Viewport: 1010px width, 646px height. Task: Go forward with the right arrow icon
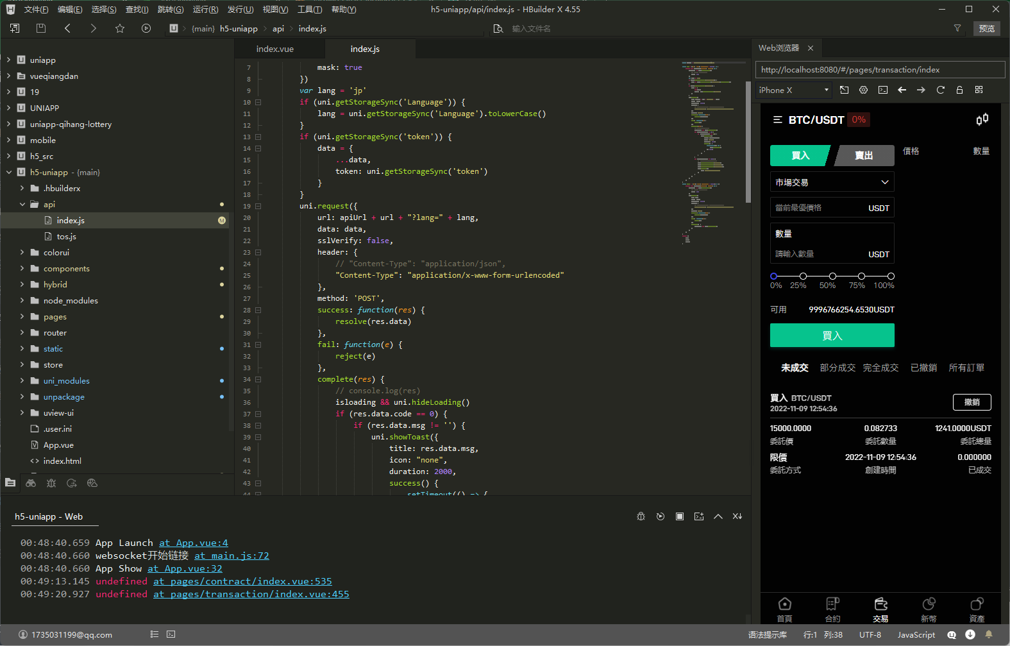[x=94, y=28]
